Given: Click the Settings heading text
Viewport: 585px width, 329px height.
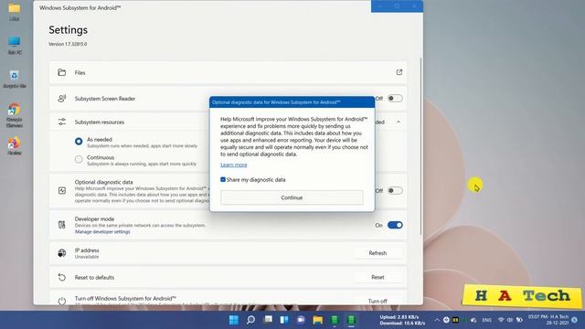Looking at the screenshot, I should (68, 30).
